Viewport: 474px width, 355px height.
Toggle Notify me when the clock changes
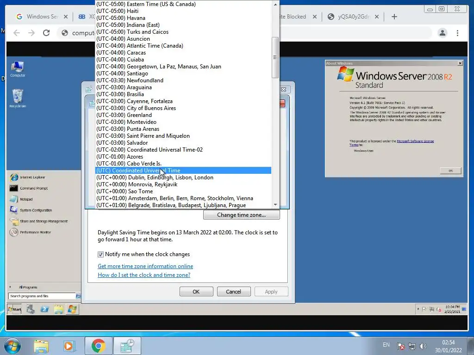100,255
